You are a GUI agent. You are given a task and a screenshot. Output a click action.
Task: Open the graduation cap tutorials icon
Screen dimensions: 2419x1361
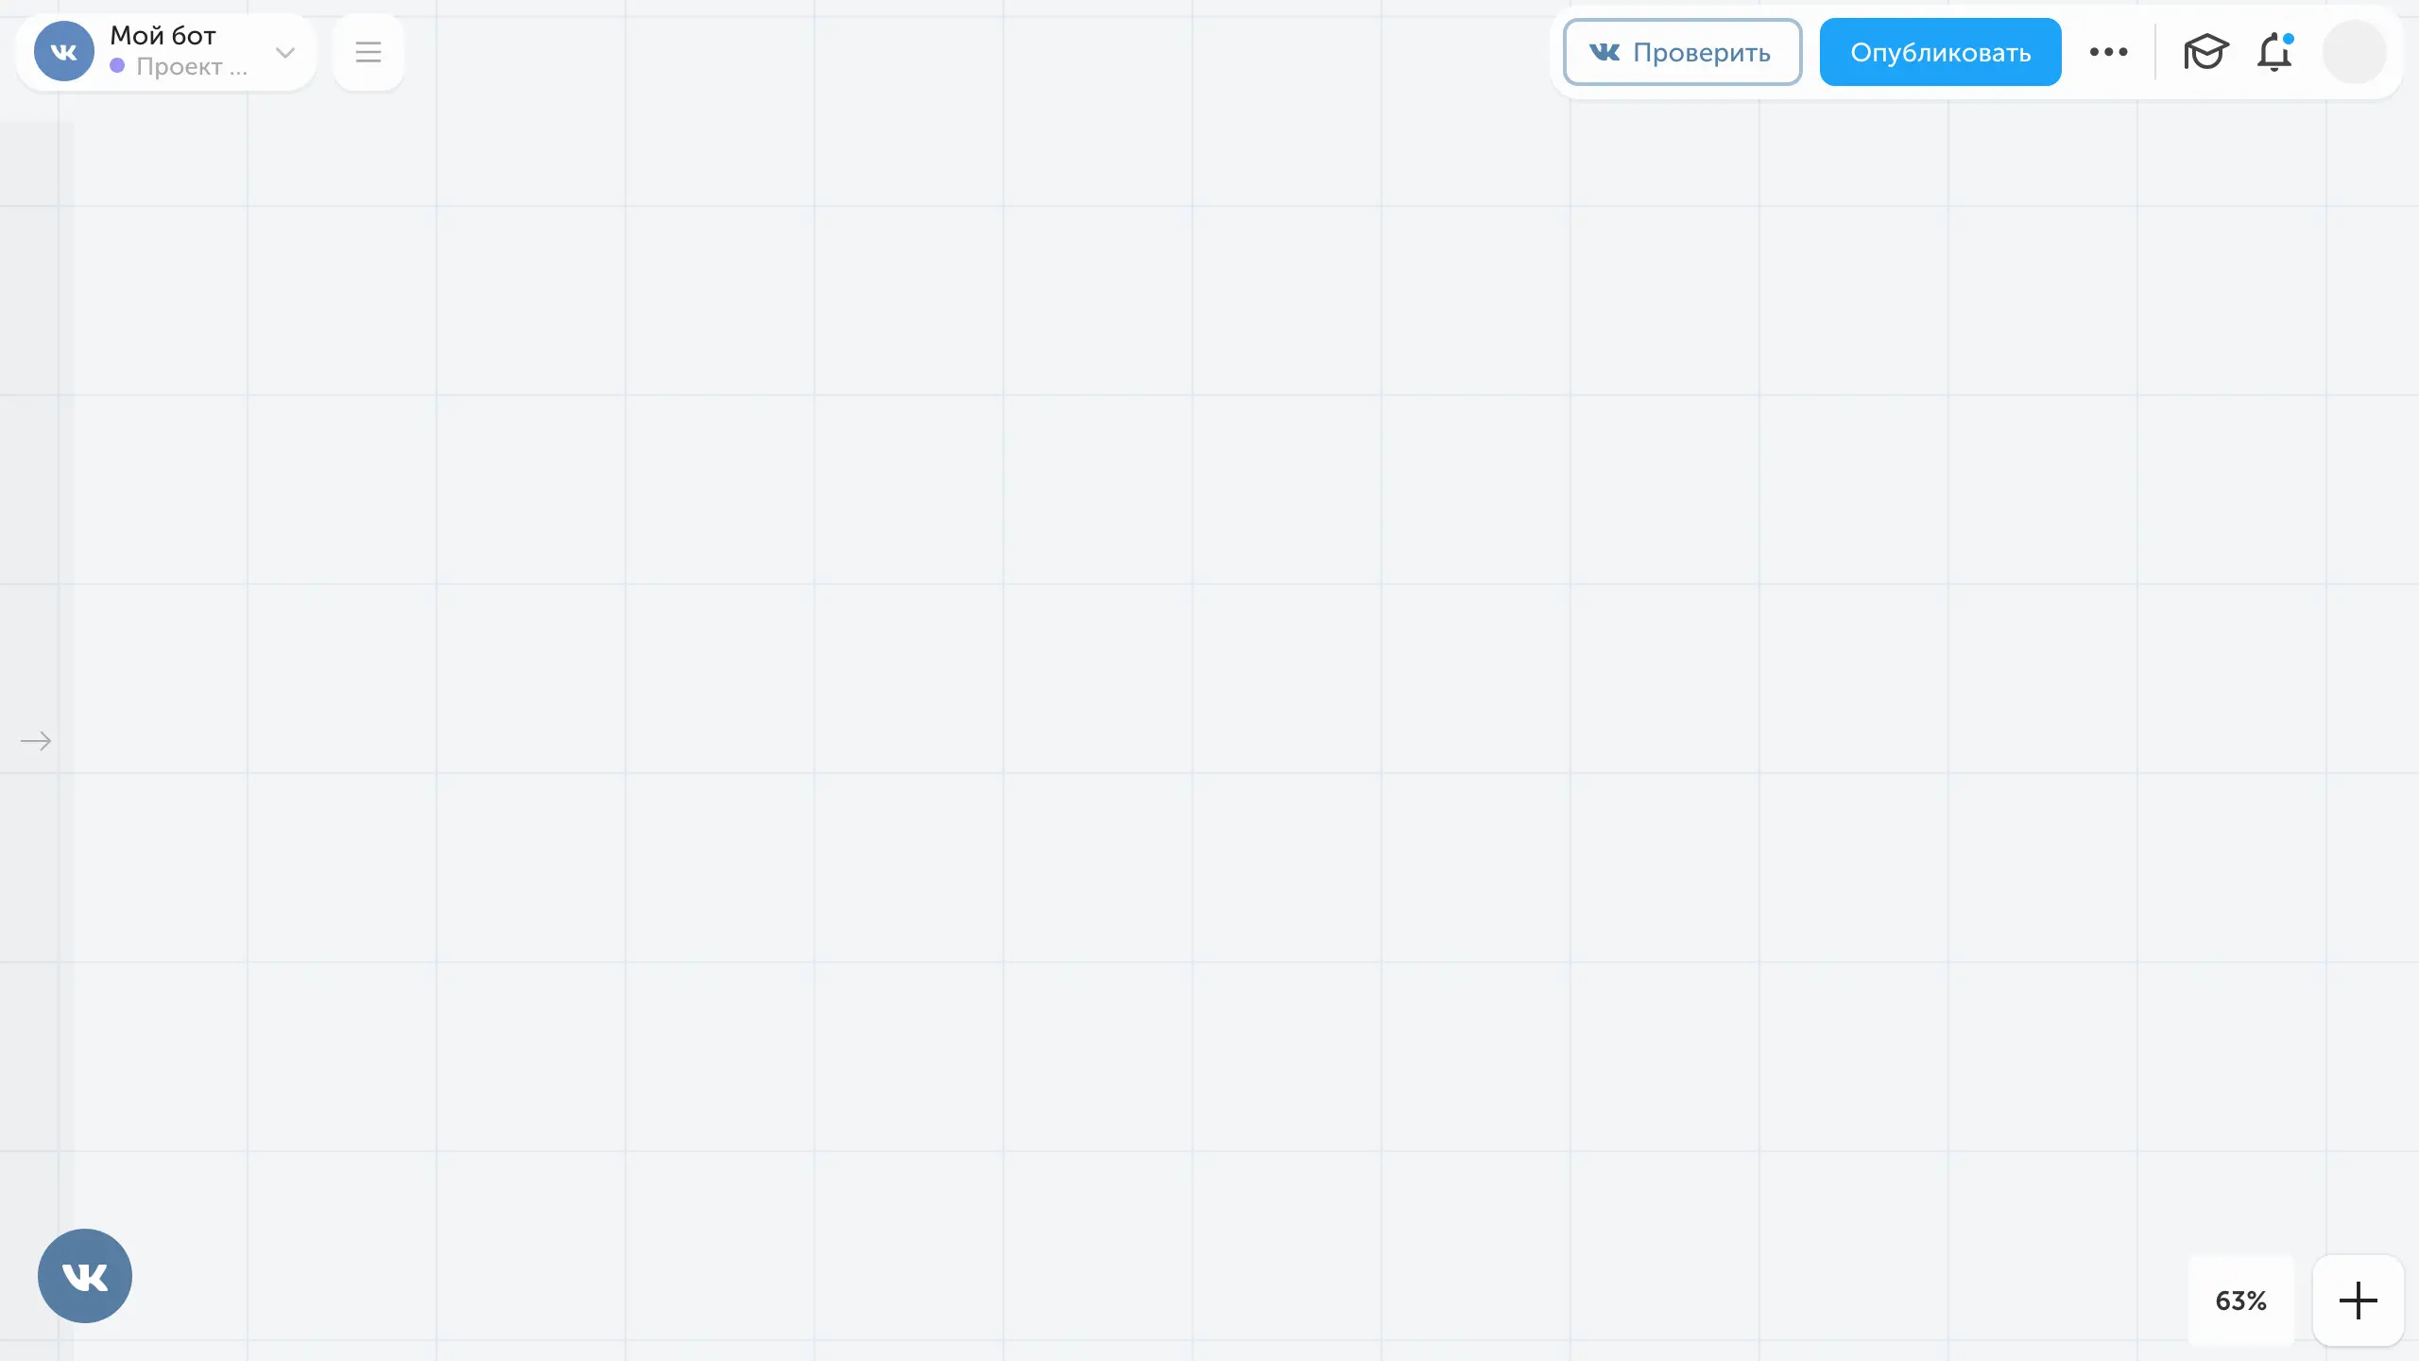(x=2205, y=52)
